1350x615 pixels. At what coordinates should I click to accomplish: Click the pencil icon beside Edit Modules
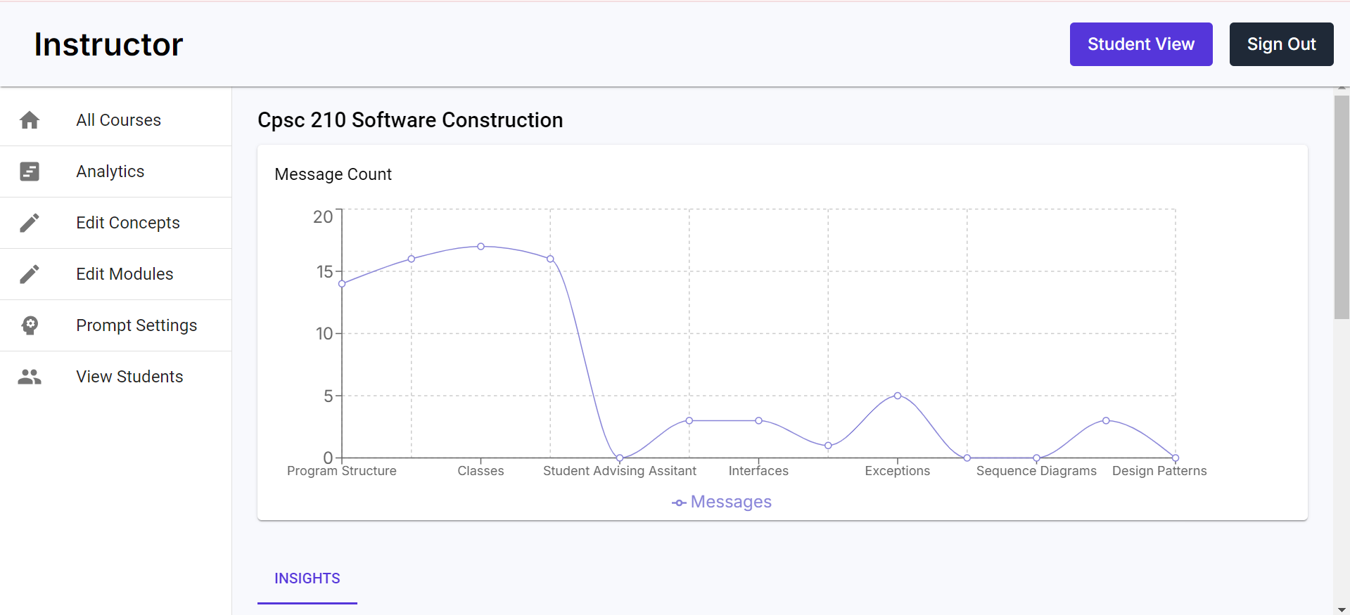coord(30,274)
